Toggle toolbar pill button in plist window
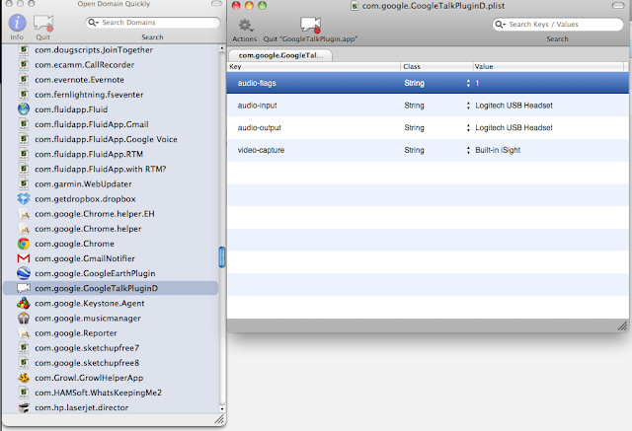This screenshot has width=632, height=431. tap(617, 6)
